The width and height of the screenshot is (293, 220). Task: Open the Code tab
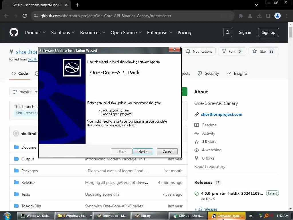20,73
